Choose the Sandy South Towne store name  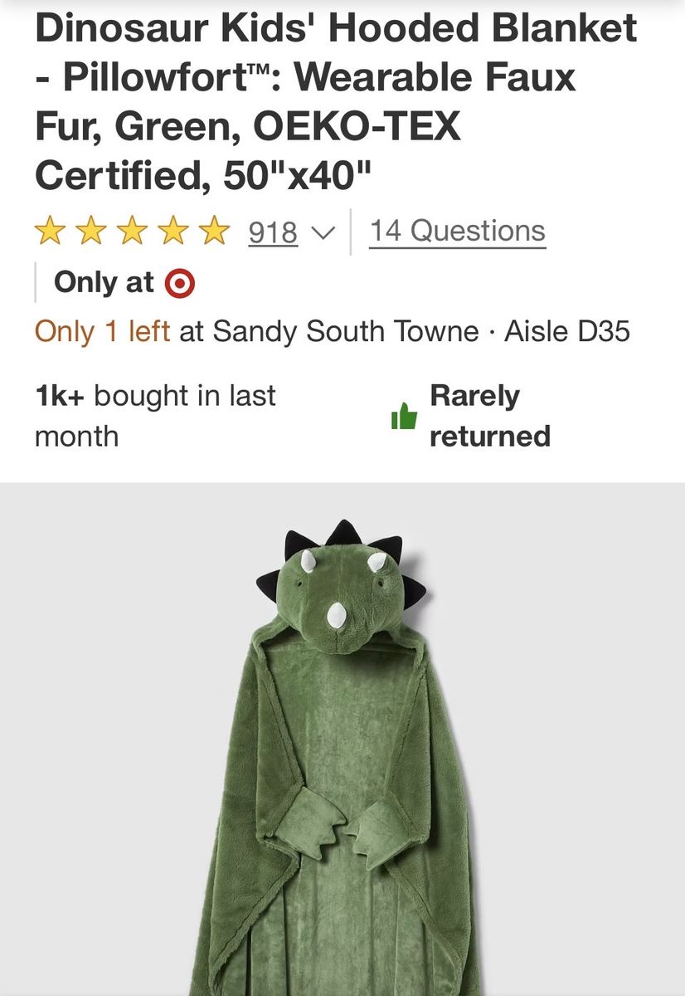point(346,331)
